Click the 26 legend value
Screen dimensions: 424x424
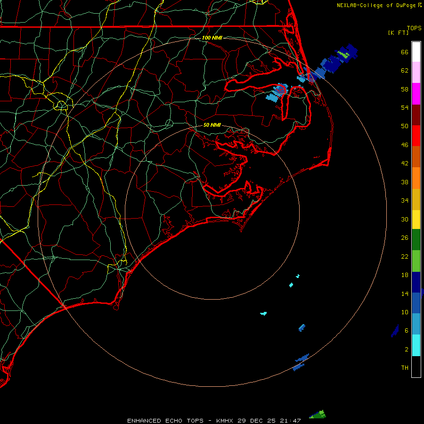[405, 238]
